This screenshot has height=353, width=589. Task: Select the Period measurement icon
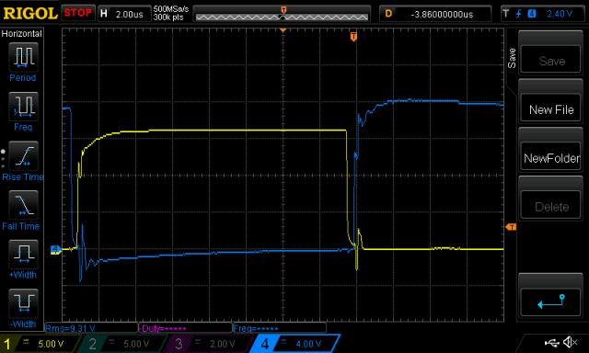[23, 57]
